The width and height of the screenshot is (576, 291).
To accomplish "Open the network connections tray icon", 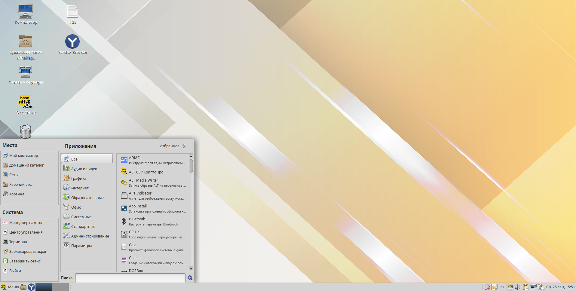I will tap(533, 287).
